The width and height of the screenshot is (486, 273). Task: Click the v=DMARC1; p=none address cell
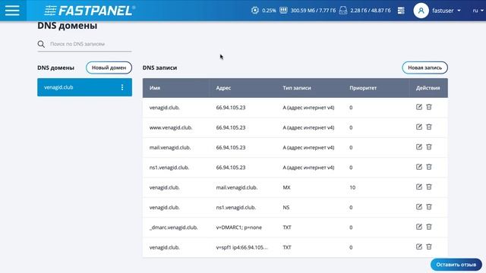(239, 227)
